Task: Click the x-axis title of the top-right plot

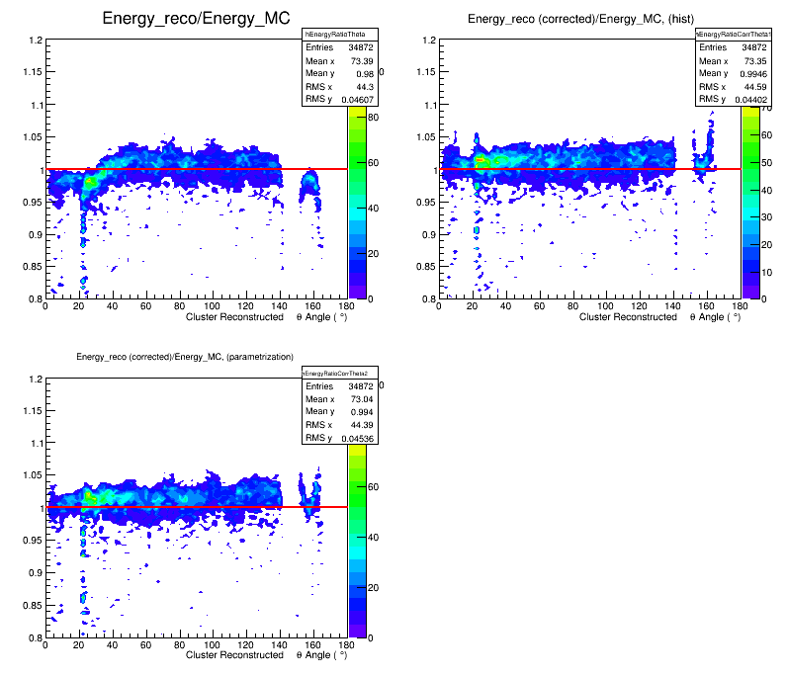Action: [658, 317]
